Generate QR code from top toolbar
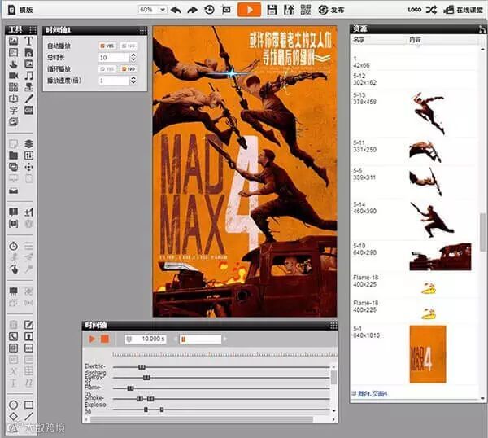The image size is (488, 438). click(306, 10)
